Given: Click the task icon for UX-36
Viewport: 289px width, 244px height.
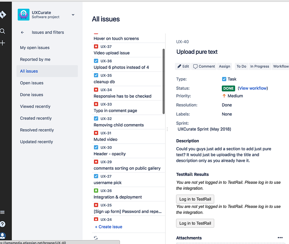Looking at the screenshot, I should pyautogui.click(x=96, y=61).
